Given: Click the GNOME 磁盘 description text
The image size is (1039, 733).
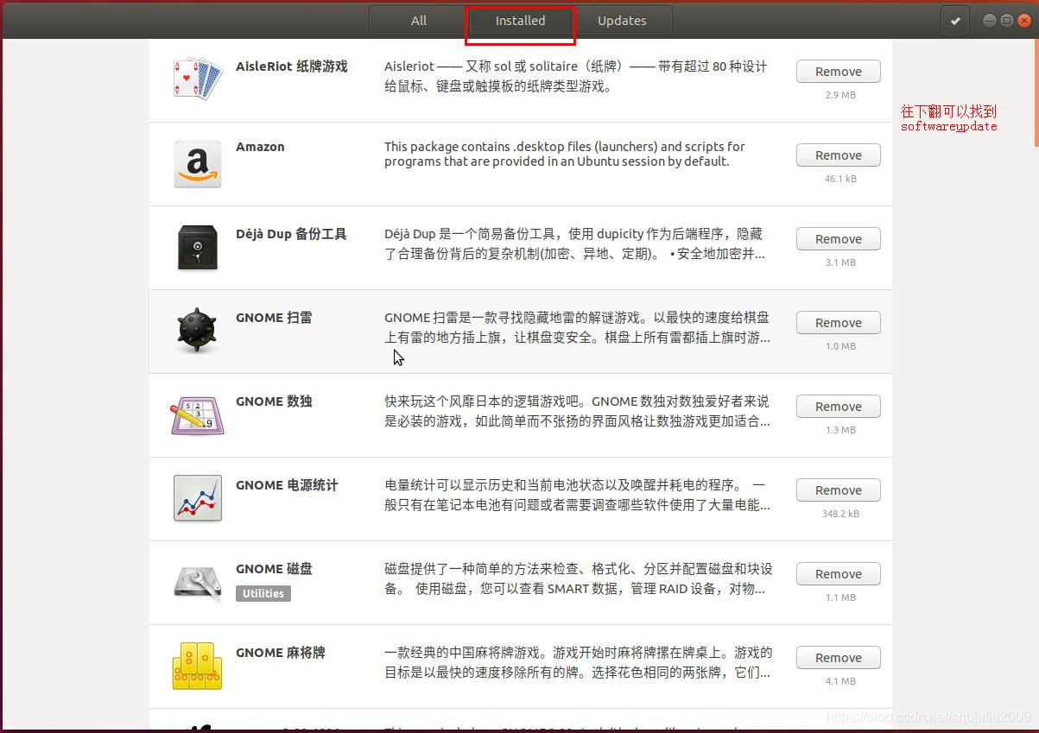Looking at the screenshot, I should click(579, 578).
